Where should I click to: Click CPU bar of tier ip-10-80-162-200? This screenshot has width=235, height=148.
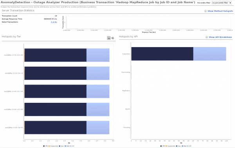(x=56, y=109)
